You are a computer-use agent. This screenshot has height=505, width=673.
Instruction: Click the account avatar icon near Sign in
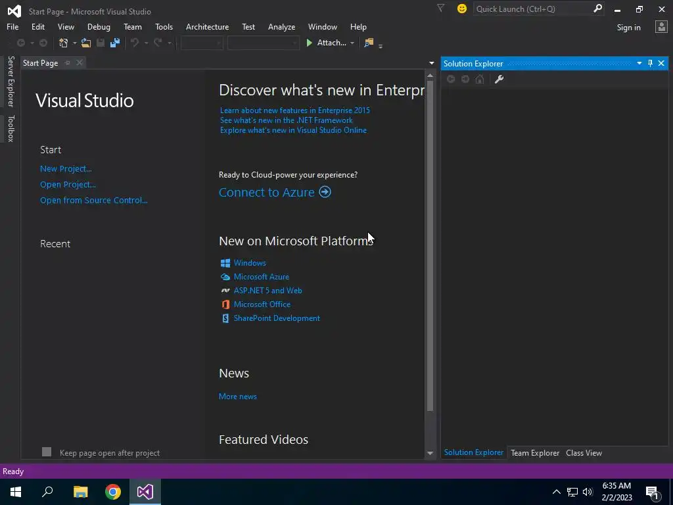click(661, 27)
